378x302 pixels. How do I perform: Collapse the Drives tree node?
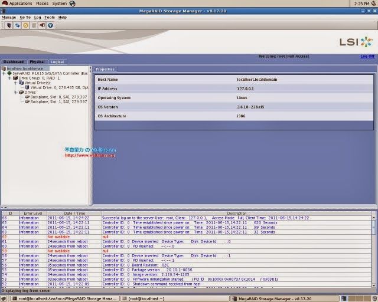(15, 92)
